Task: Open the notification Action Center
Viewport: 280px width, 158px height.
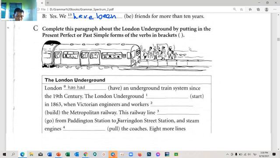Action: 274,154
